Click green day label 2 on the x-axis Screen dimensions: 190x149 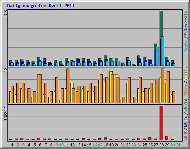18,145
